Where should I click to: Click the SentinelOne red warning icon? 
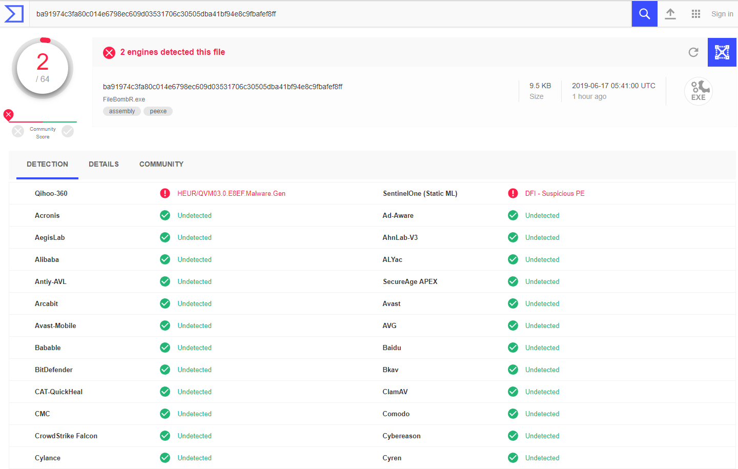coord(513,193)
